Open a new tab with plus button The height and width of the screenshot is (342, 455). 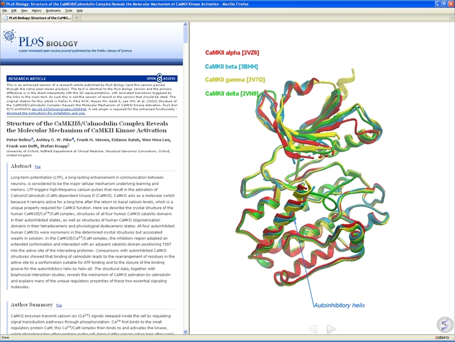point(76,18)
